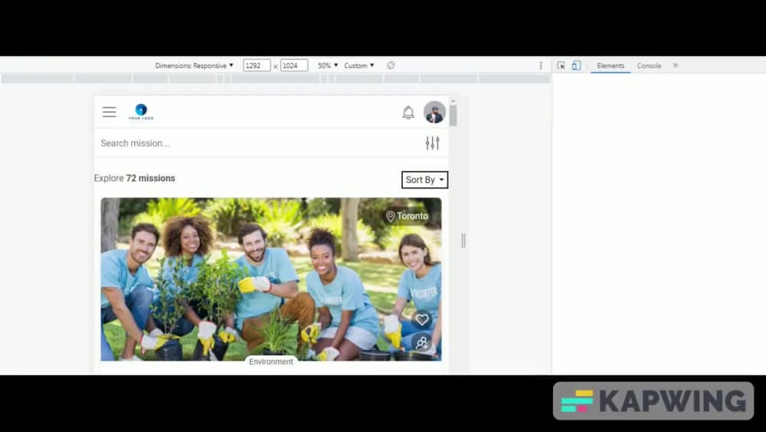Open the Sort By dropdown

pyautogui.click(x=424, y=180)
